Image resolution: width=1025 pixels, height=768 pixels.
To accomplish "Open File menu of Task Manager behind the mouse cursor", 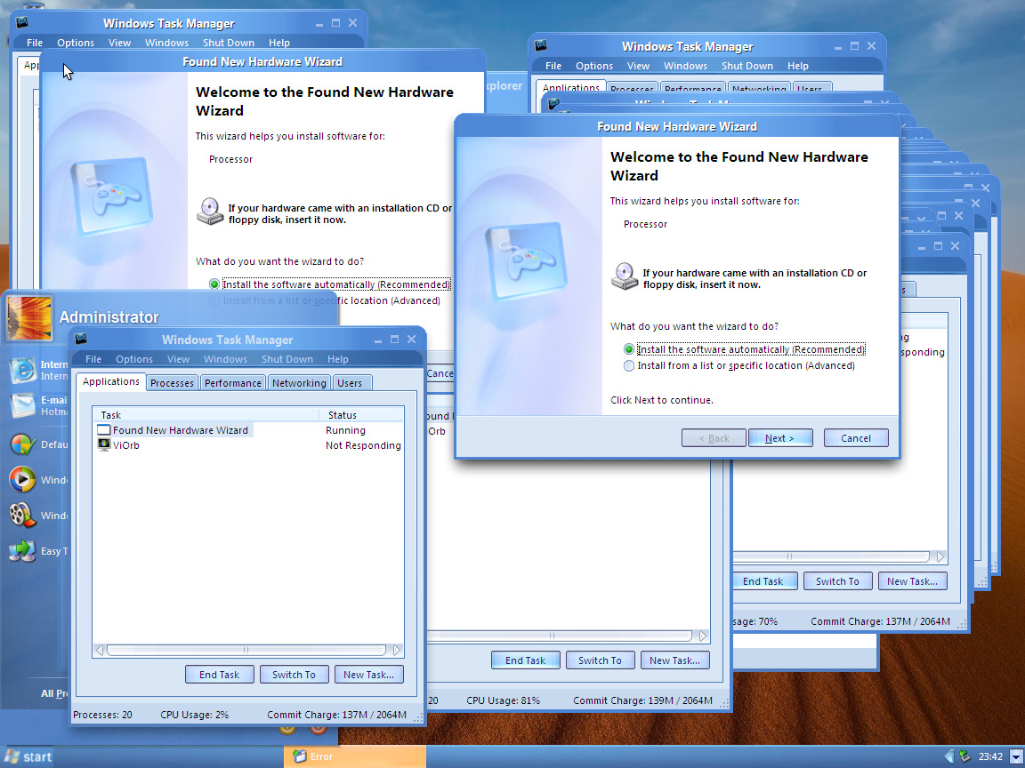I will [x=35, y=43].
